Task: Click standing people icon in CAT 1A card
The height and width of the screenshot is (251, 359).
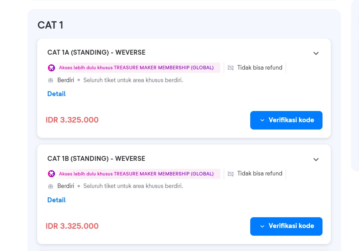Action: tap(51, 80)
